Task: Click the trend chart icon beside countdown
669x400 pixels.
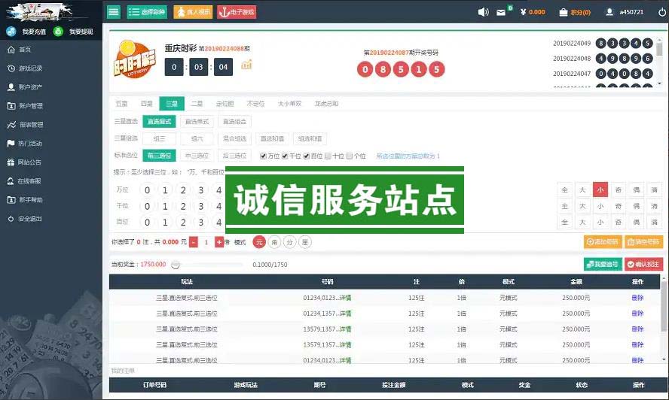Action: click(246, 65)
